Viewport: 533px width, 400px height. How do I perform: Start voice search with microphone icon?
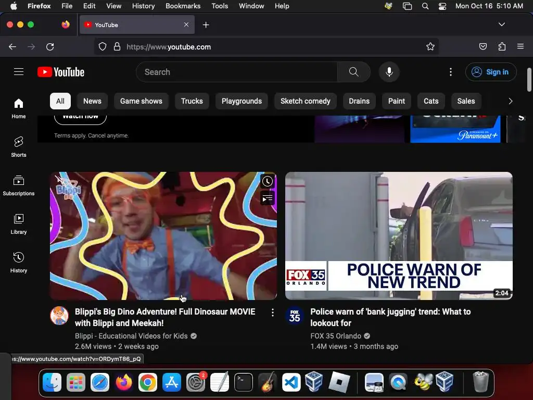tap(389, 72)
